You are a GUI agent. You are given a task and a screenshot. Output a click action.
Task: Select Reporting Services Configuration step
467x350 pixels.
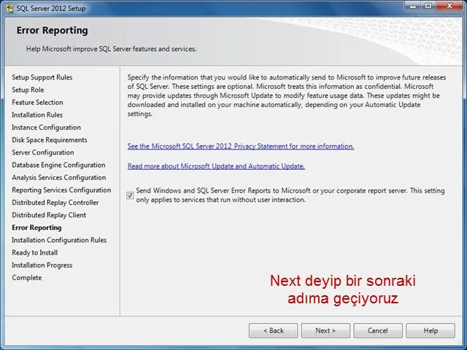tap(61, 190)
